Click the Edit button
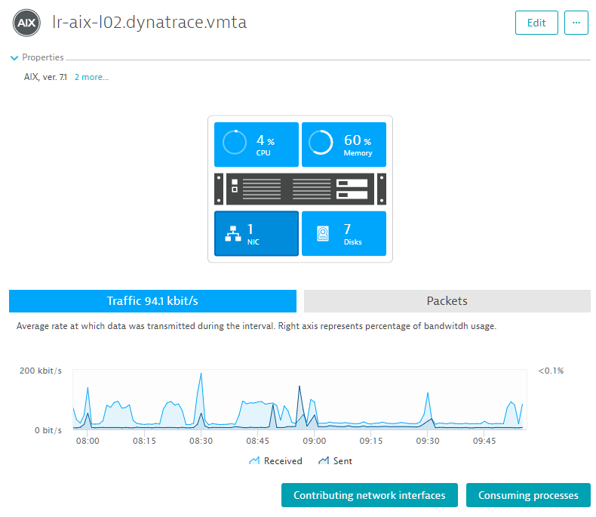This screenshot has height=517, width=596. (x=536, y=23)
